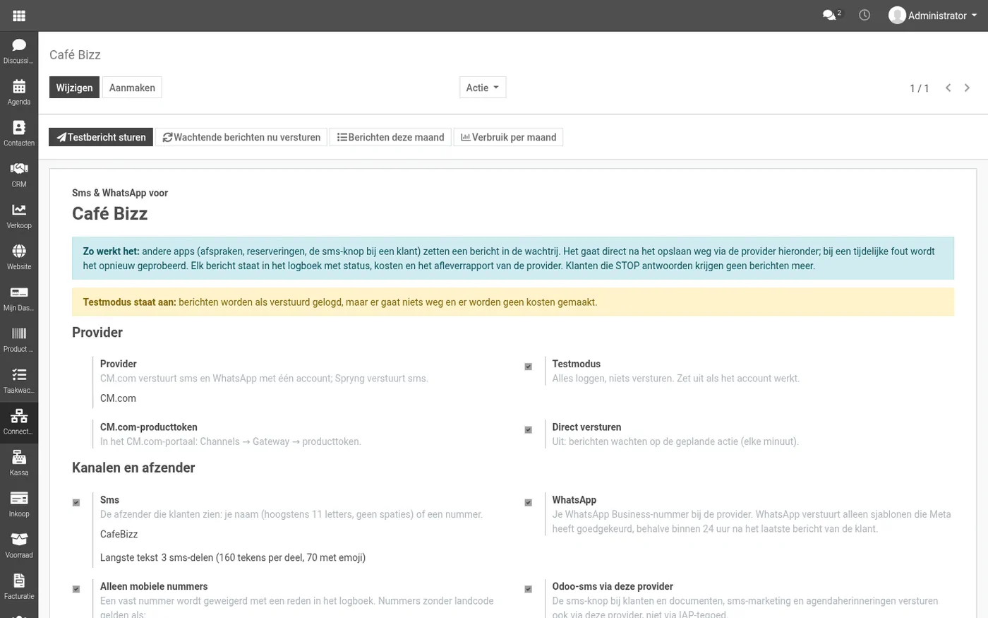This screenshot has height=618, width=988.
Task: Click Wachtende berichten nu versturen
Action: click(241, 137)
